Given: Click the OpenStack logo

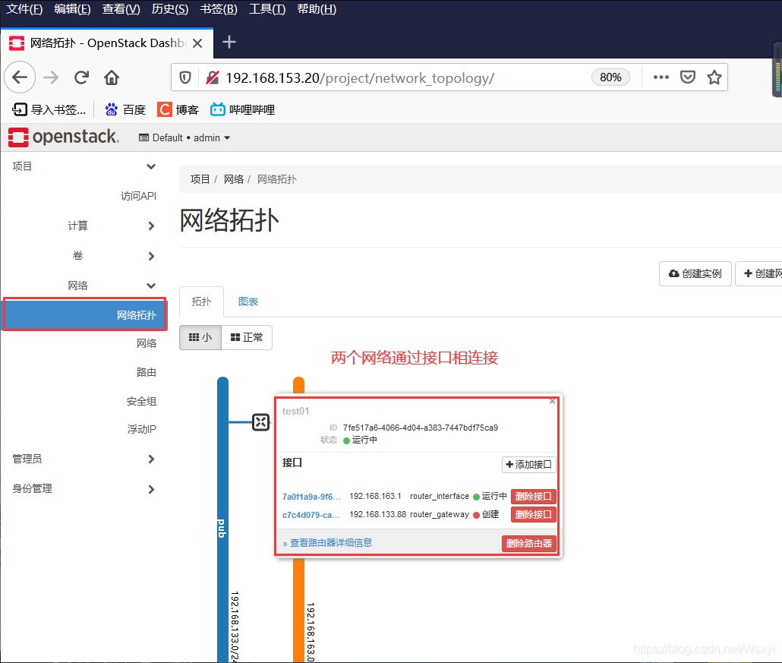Looking at the screenshot, I should tap(64, 137).
